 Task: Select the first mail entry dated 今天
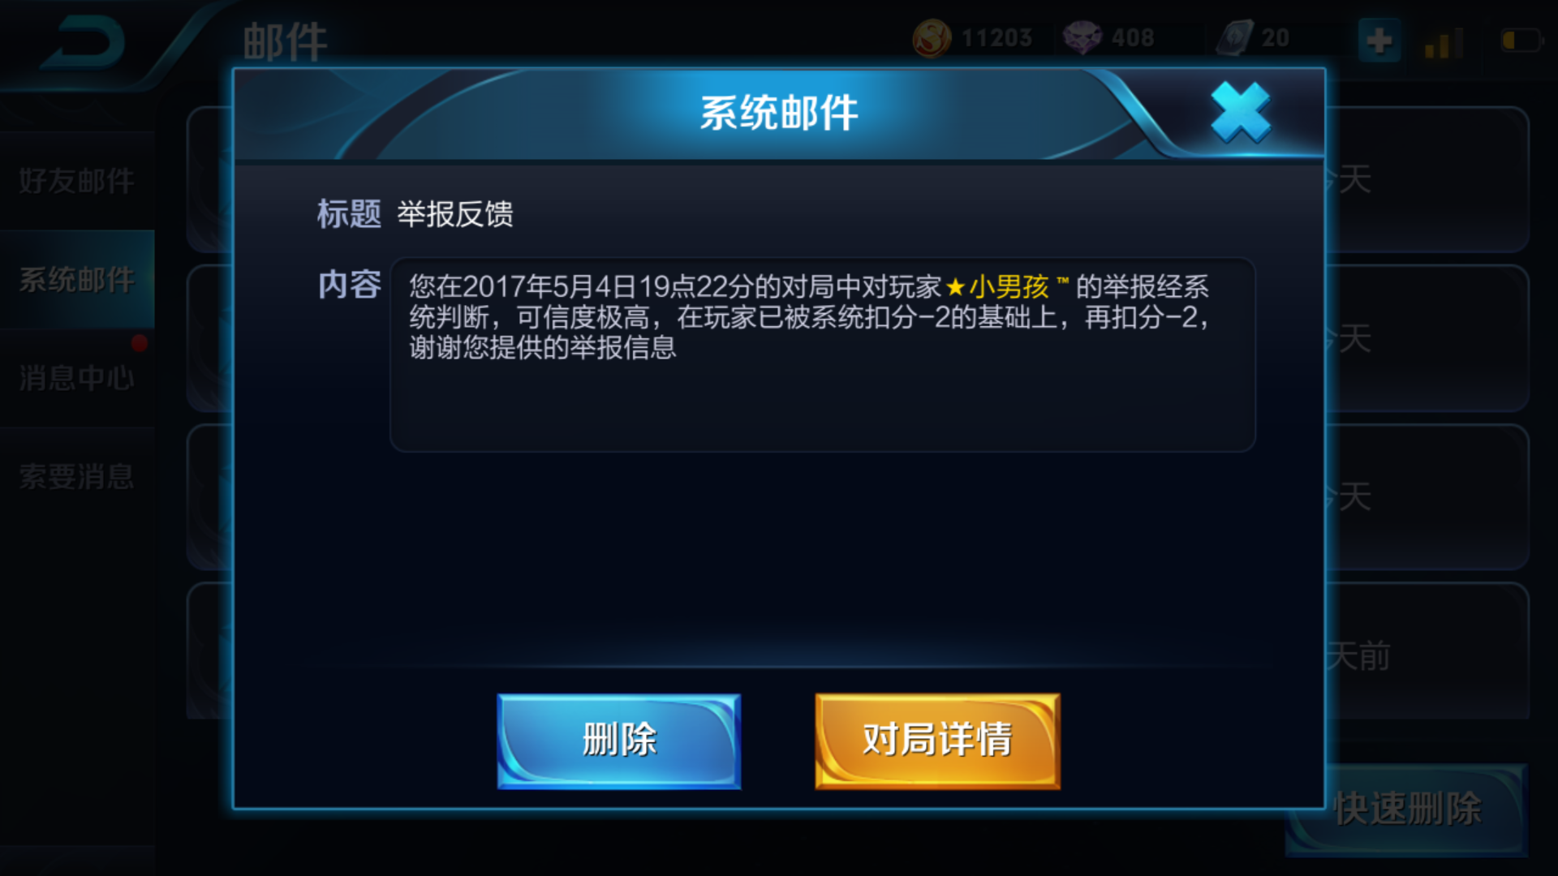pos(859,179)
